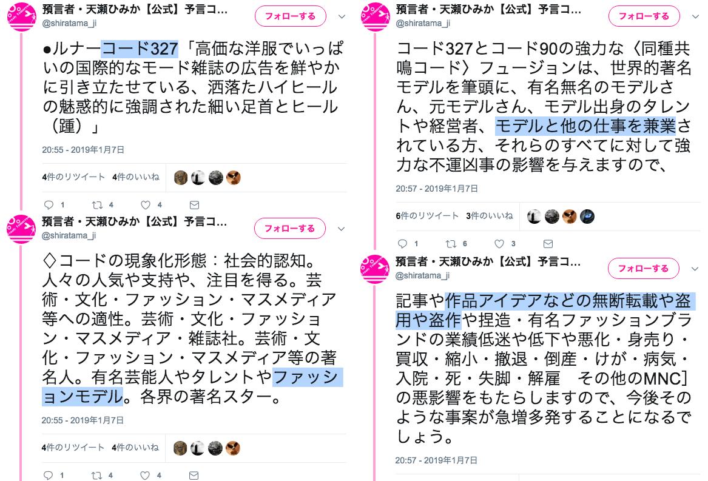Click フォローする on the 記事や作品アイデア tweet
708x481 pixels.
click(644, 269)
